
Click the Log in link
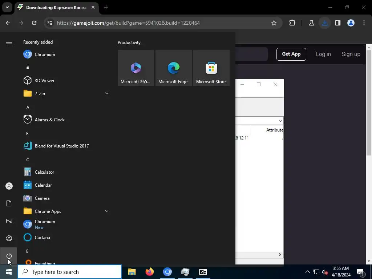coord(323,54)
